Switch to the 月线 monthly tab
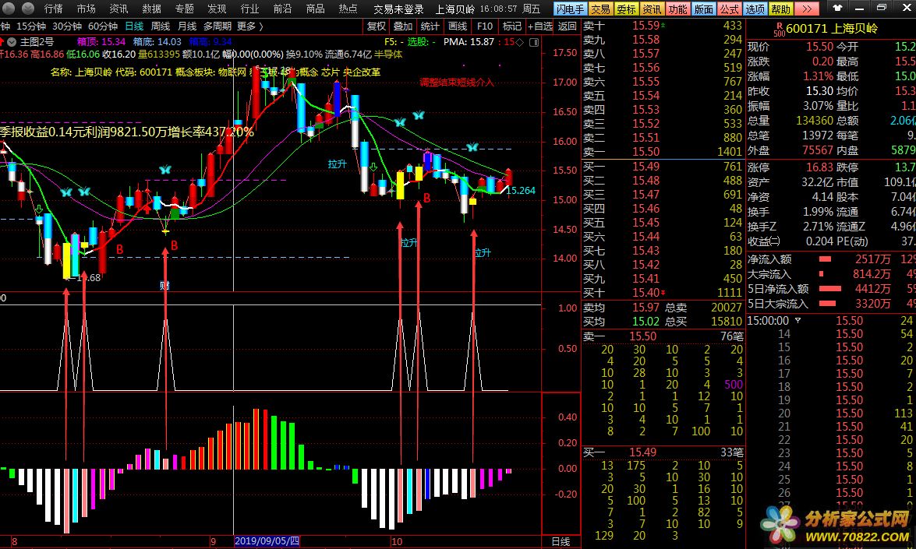916x549 pixels. [187, 26]
